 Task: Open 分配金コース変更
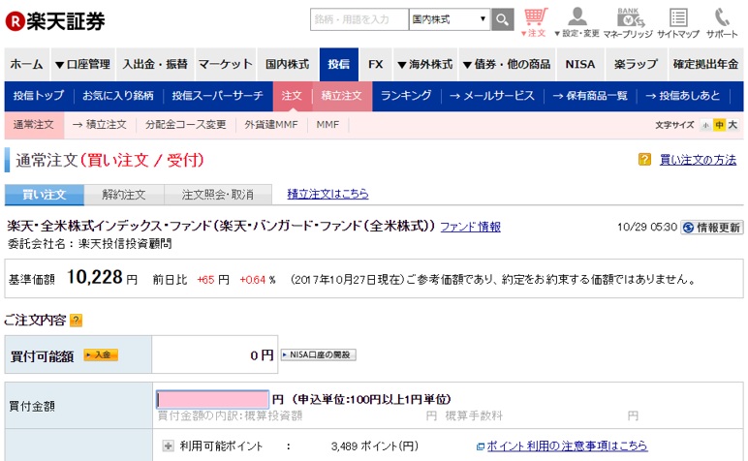click(x=186, y=125)
